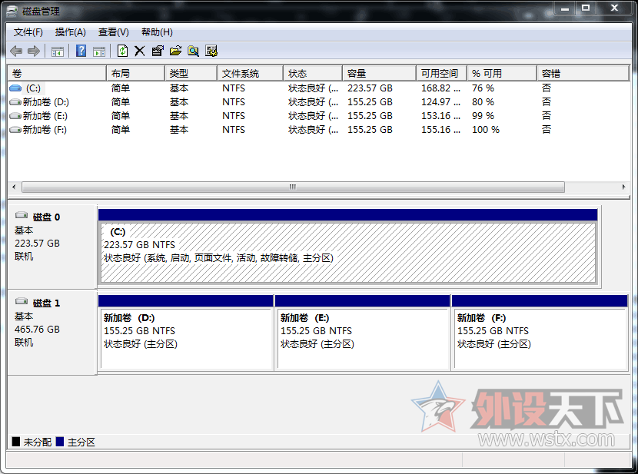Select the 磁盘 0 disk label
638x474 pixels.
pyautogui.click(x=46, y=217)
